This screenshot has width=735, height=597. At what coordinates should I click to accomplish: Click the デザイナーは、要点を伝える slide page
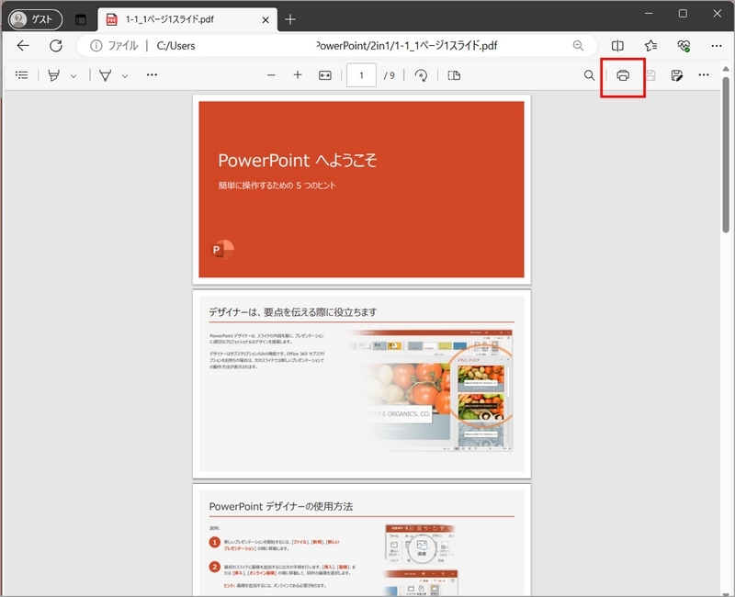click(x=361, y=384)
